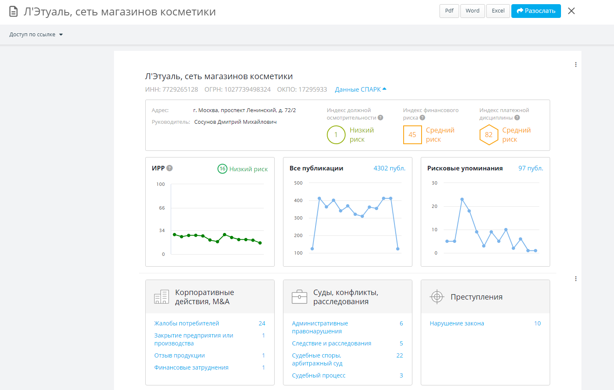Show help for Индекс должной осмотрительности
The image size is (614, 390).
pos(380,118)
